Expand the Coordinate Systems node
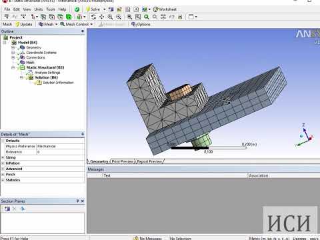The height and width of the screenshot is (240, 320). coord(13,53)
